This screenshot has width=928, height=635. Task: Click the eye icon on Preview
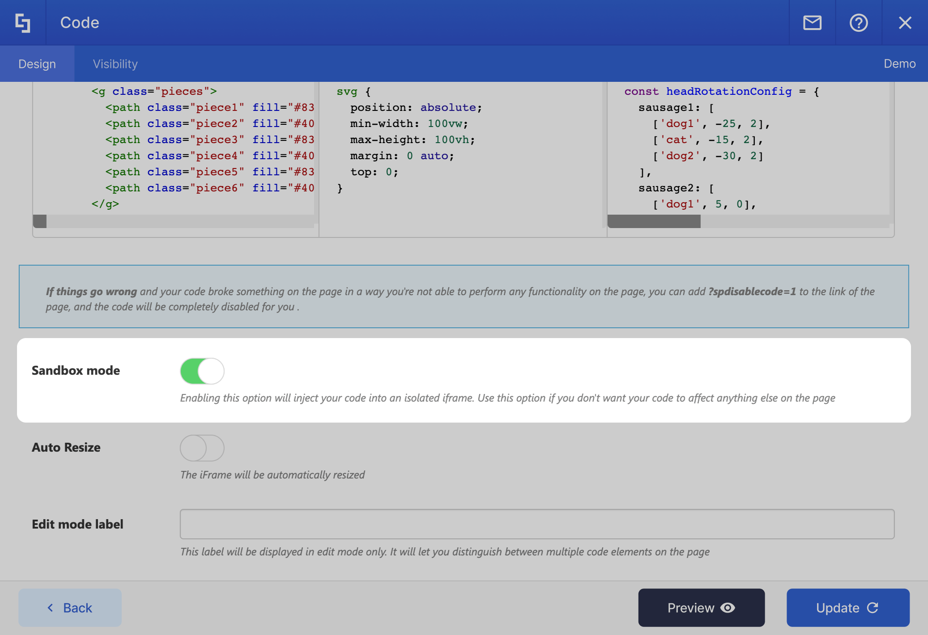[x=728, y=608]
